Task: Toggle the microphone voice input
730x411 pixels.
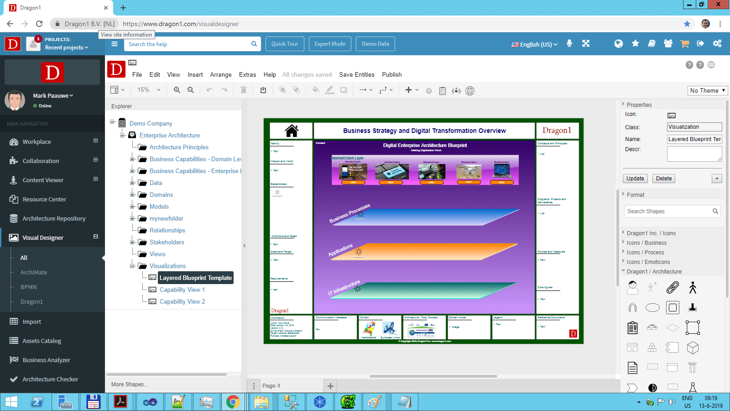Action: point(569,44)
